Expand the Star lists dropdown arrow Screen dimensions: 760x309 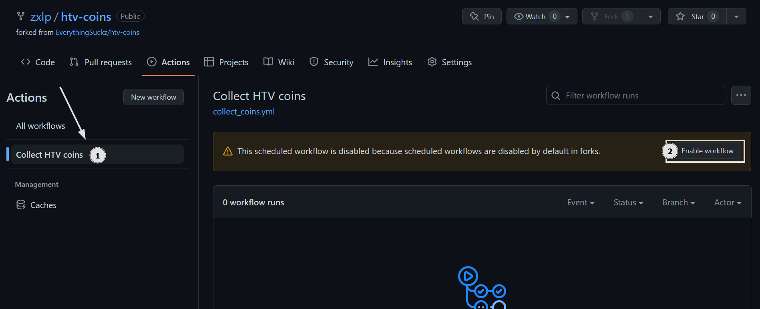pyautogui.click(x=736, y=17)
